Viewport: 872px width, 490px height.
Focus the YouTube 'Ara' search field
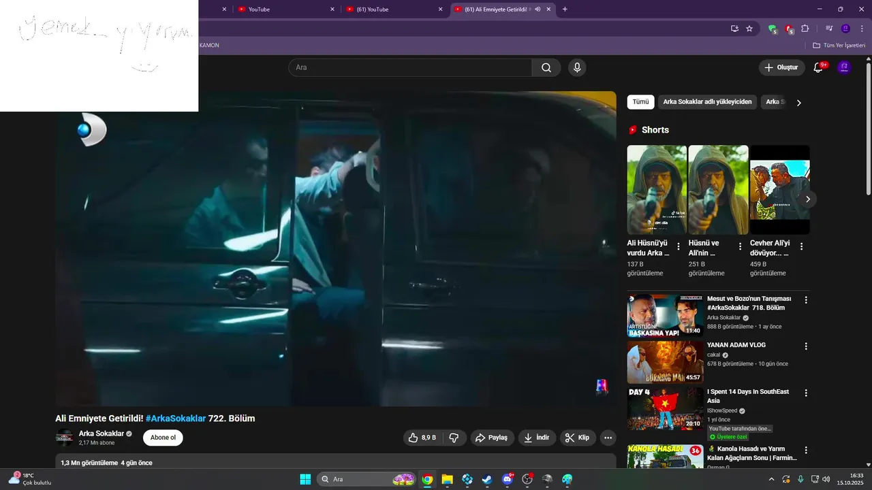point(410,67)
